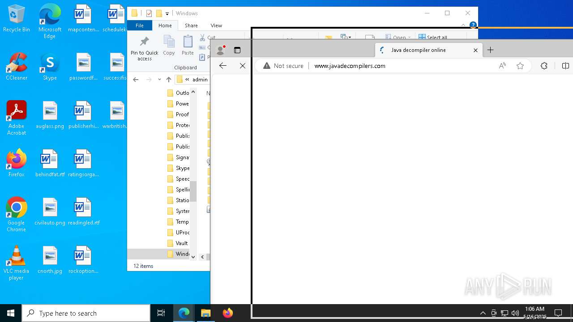
Task: Click New folder icon in Explorer quick access toolbar
Action: pos(159,13)
